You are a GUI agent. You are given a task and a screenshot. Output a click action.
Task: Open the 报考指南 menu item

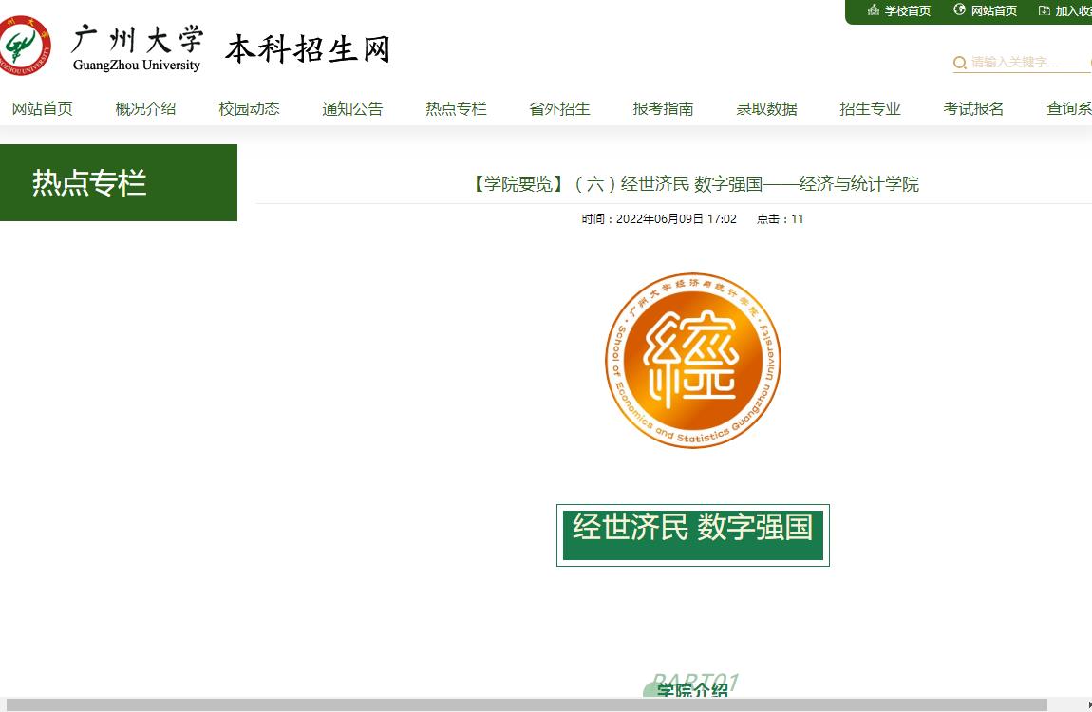coord(663,108)
